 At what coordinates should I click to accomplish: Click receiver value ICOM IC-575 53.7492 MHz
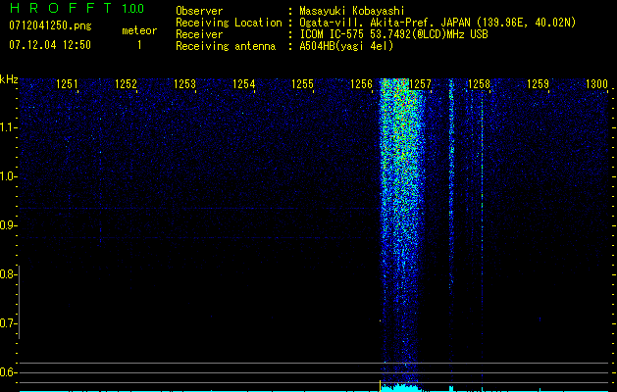[393, 34]
